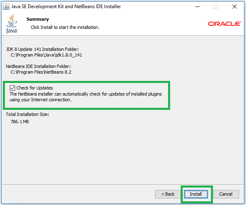246x205 pixels.
Task: Click 'Click Install to start the installation.' text
Action: click(65, 27)
